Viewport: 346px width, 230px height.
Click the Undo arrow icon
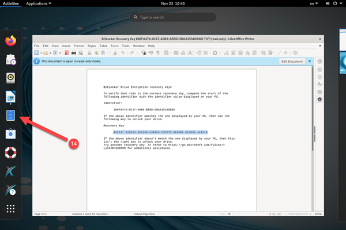(123, 53)
